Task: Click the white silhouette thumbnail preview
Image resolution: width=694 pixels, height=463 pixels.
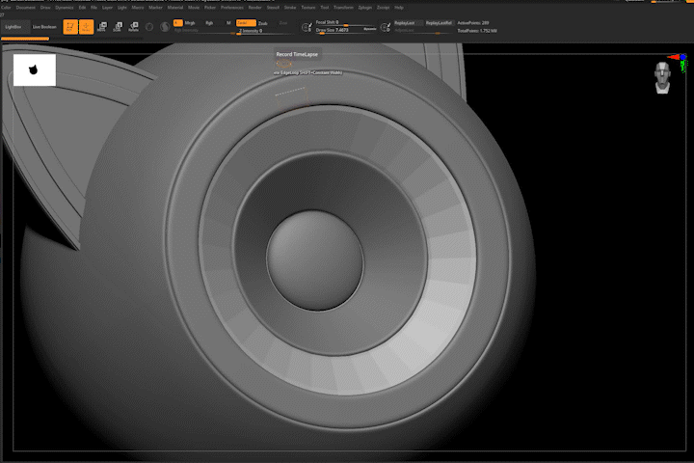Action: click(35, 70)
